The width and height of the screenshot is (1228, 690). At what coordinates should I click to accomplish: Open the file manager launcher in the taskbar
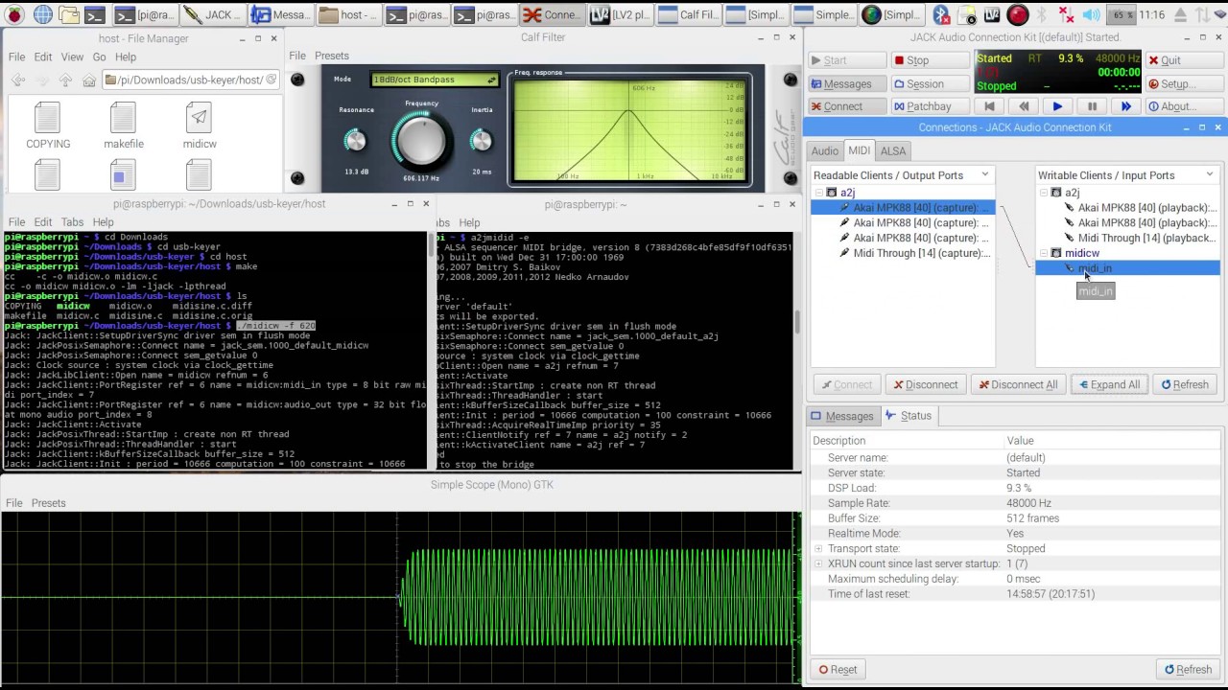tap(69, 14)
